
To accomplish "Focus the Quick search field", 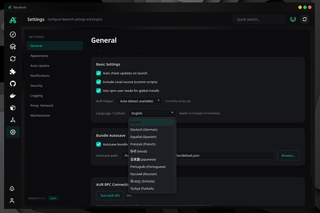I will [259, 19].
